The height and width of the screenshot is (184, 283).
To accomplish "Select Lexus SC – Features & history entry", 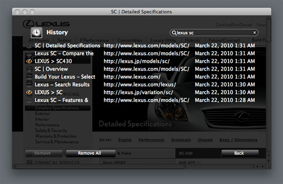I will pos(61,100).
